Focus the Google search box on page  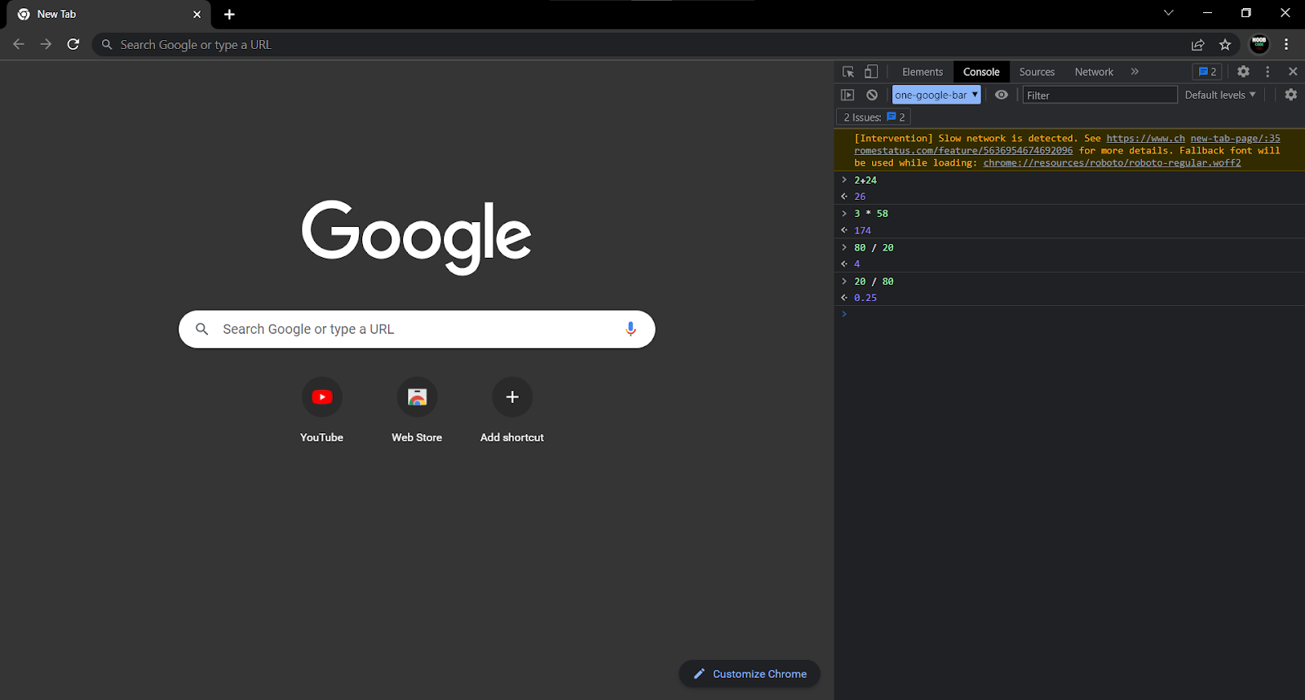[x=417, y=329]
